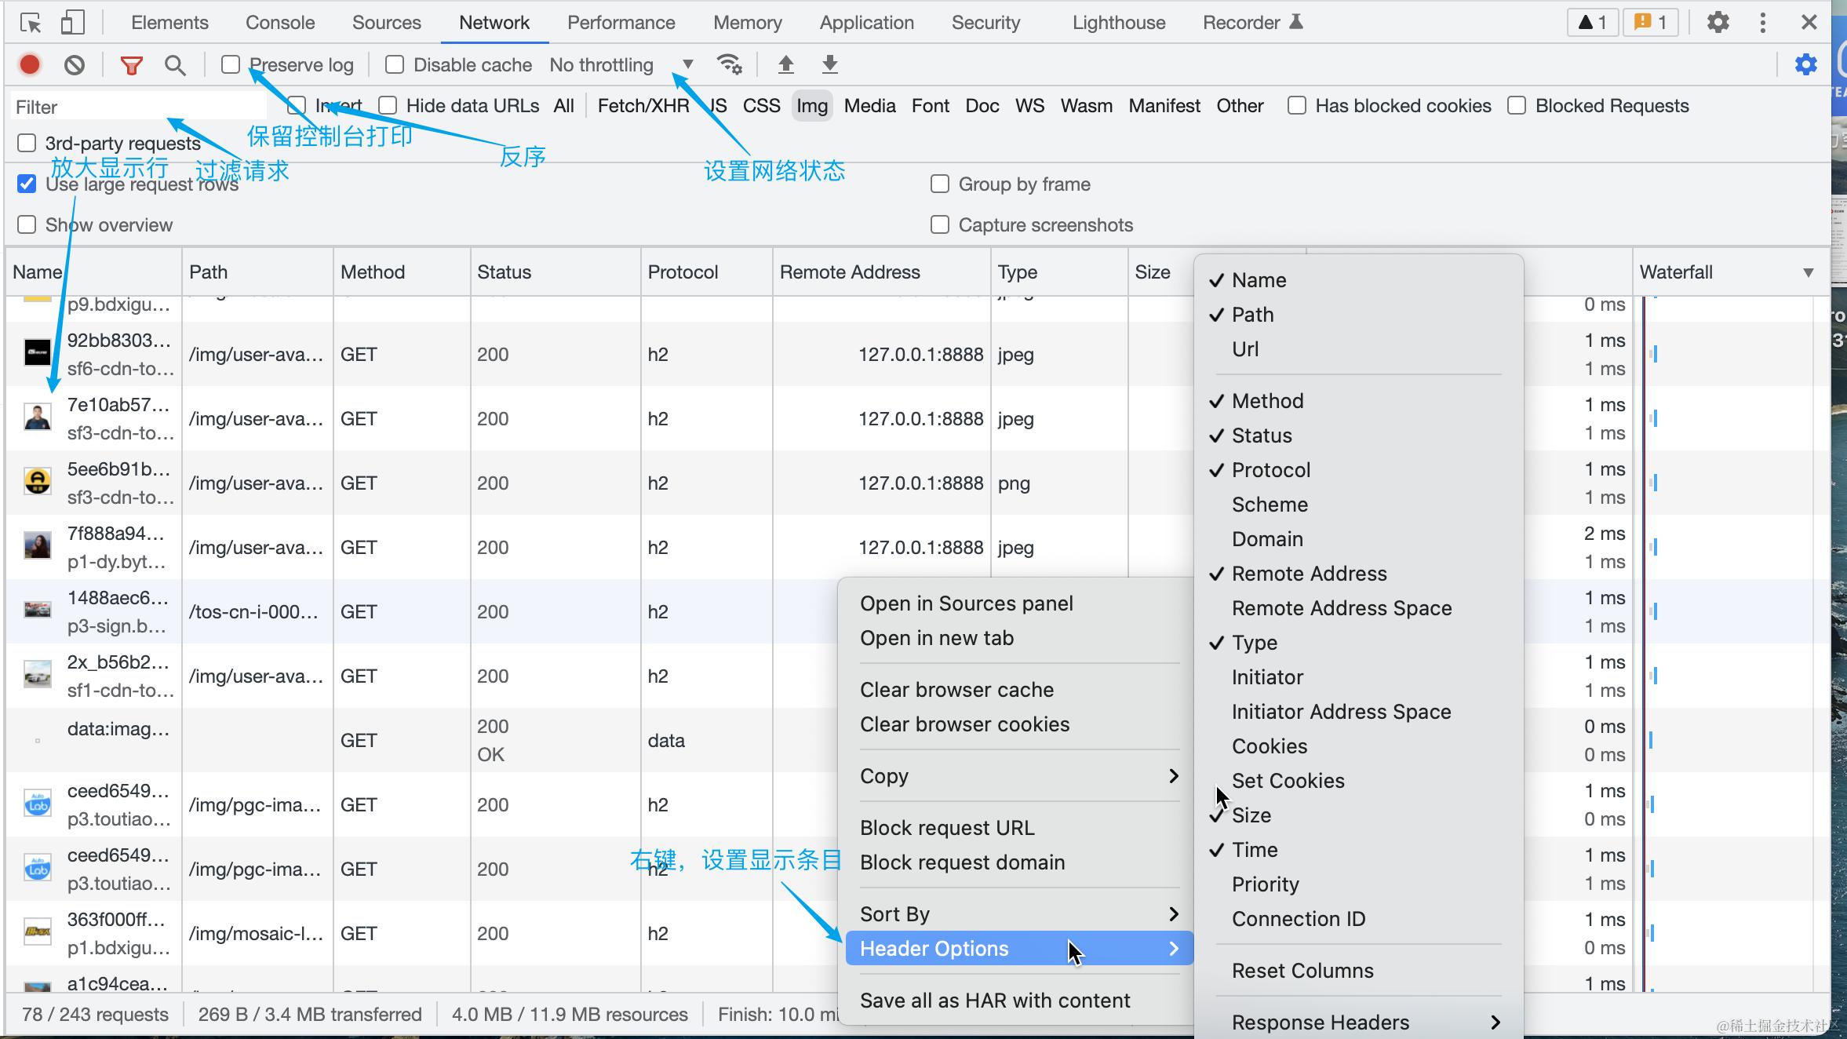Check the Capture screenshots option
Screen dimensions: 1847x1039
tap(939, 224)
